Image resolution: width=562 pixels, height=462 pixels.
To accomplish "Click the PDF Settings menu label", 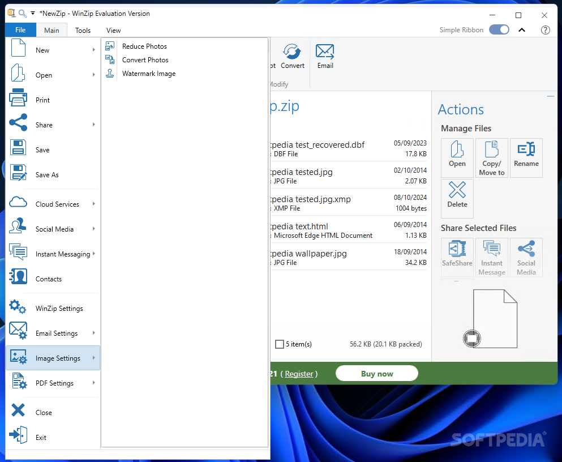I will pos(54,383).
